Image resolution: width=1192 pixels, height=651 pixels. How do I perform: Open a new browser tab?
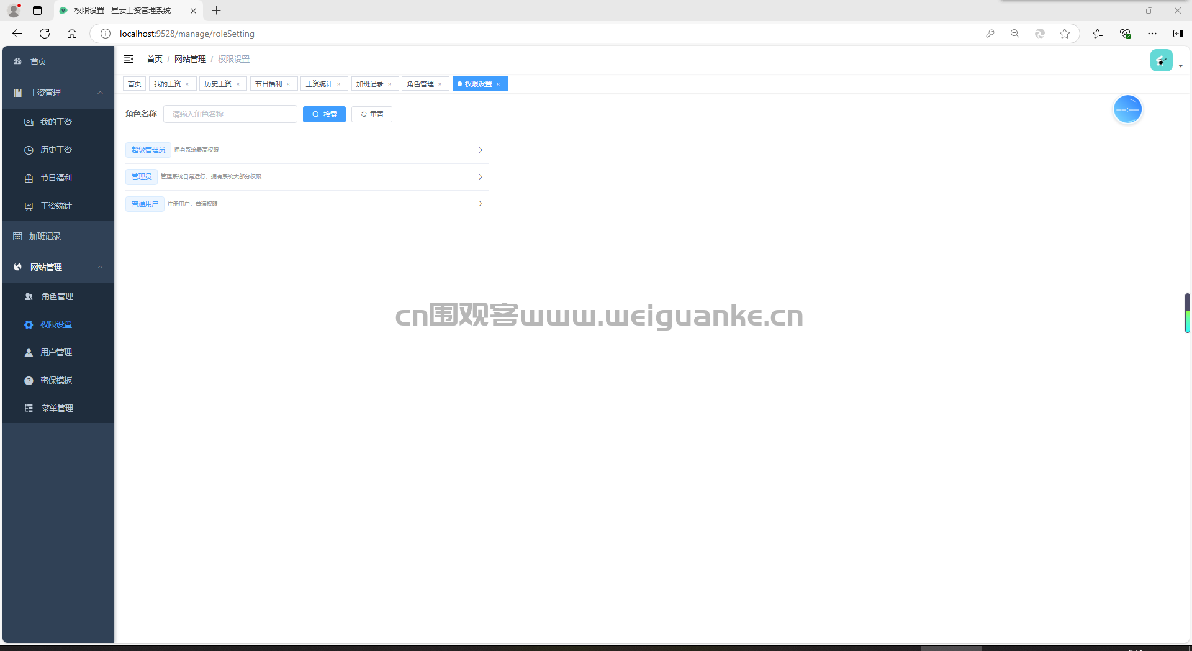(x=216, y=11)
